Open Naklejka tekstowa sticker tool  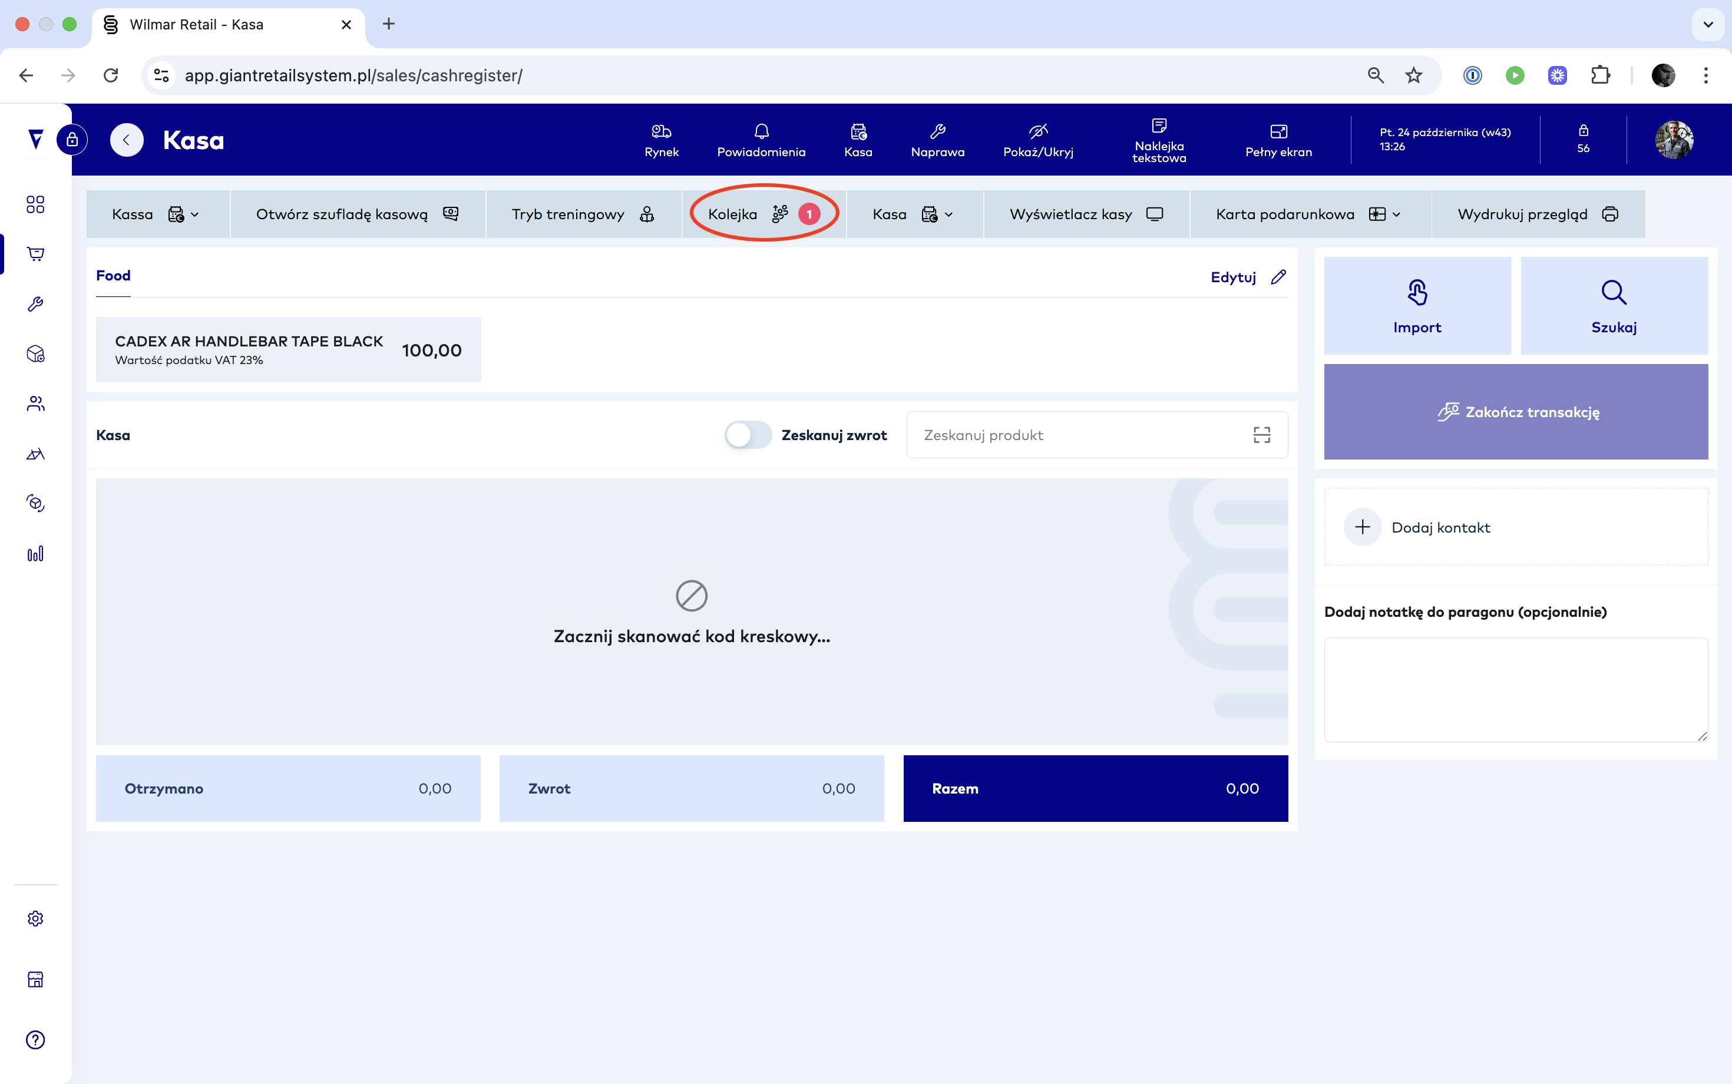click(1158, 140)
